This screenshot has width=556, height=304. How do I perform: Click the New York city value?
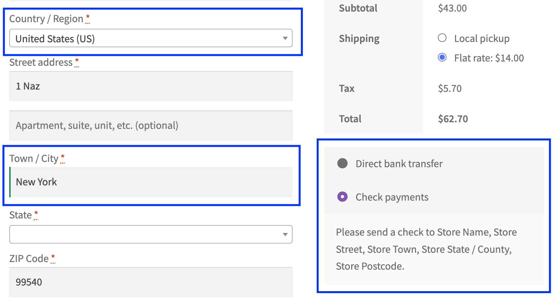(x=36, y=182)
